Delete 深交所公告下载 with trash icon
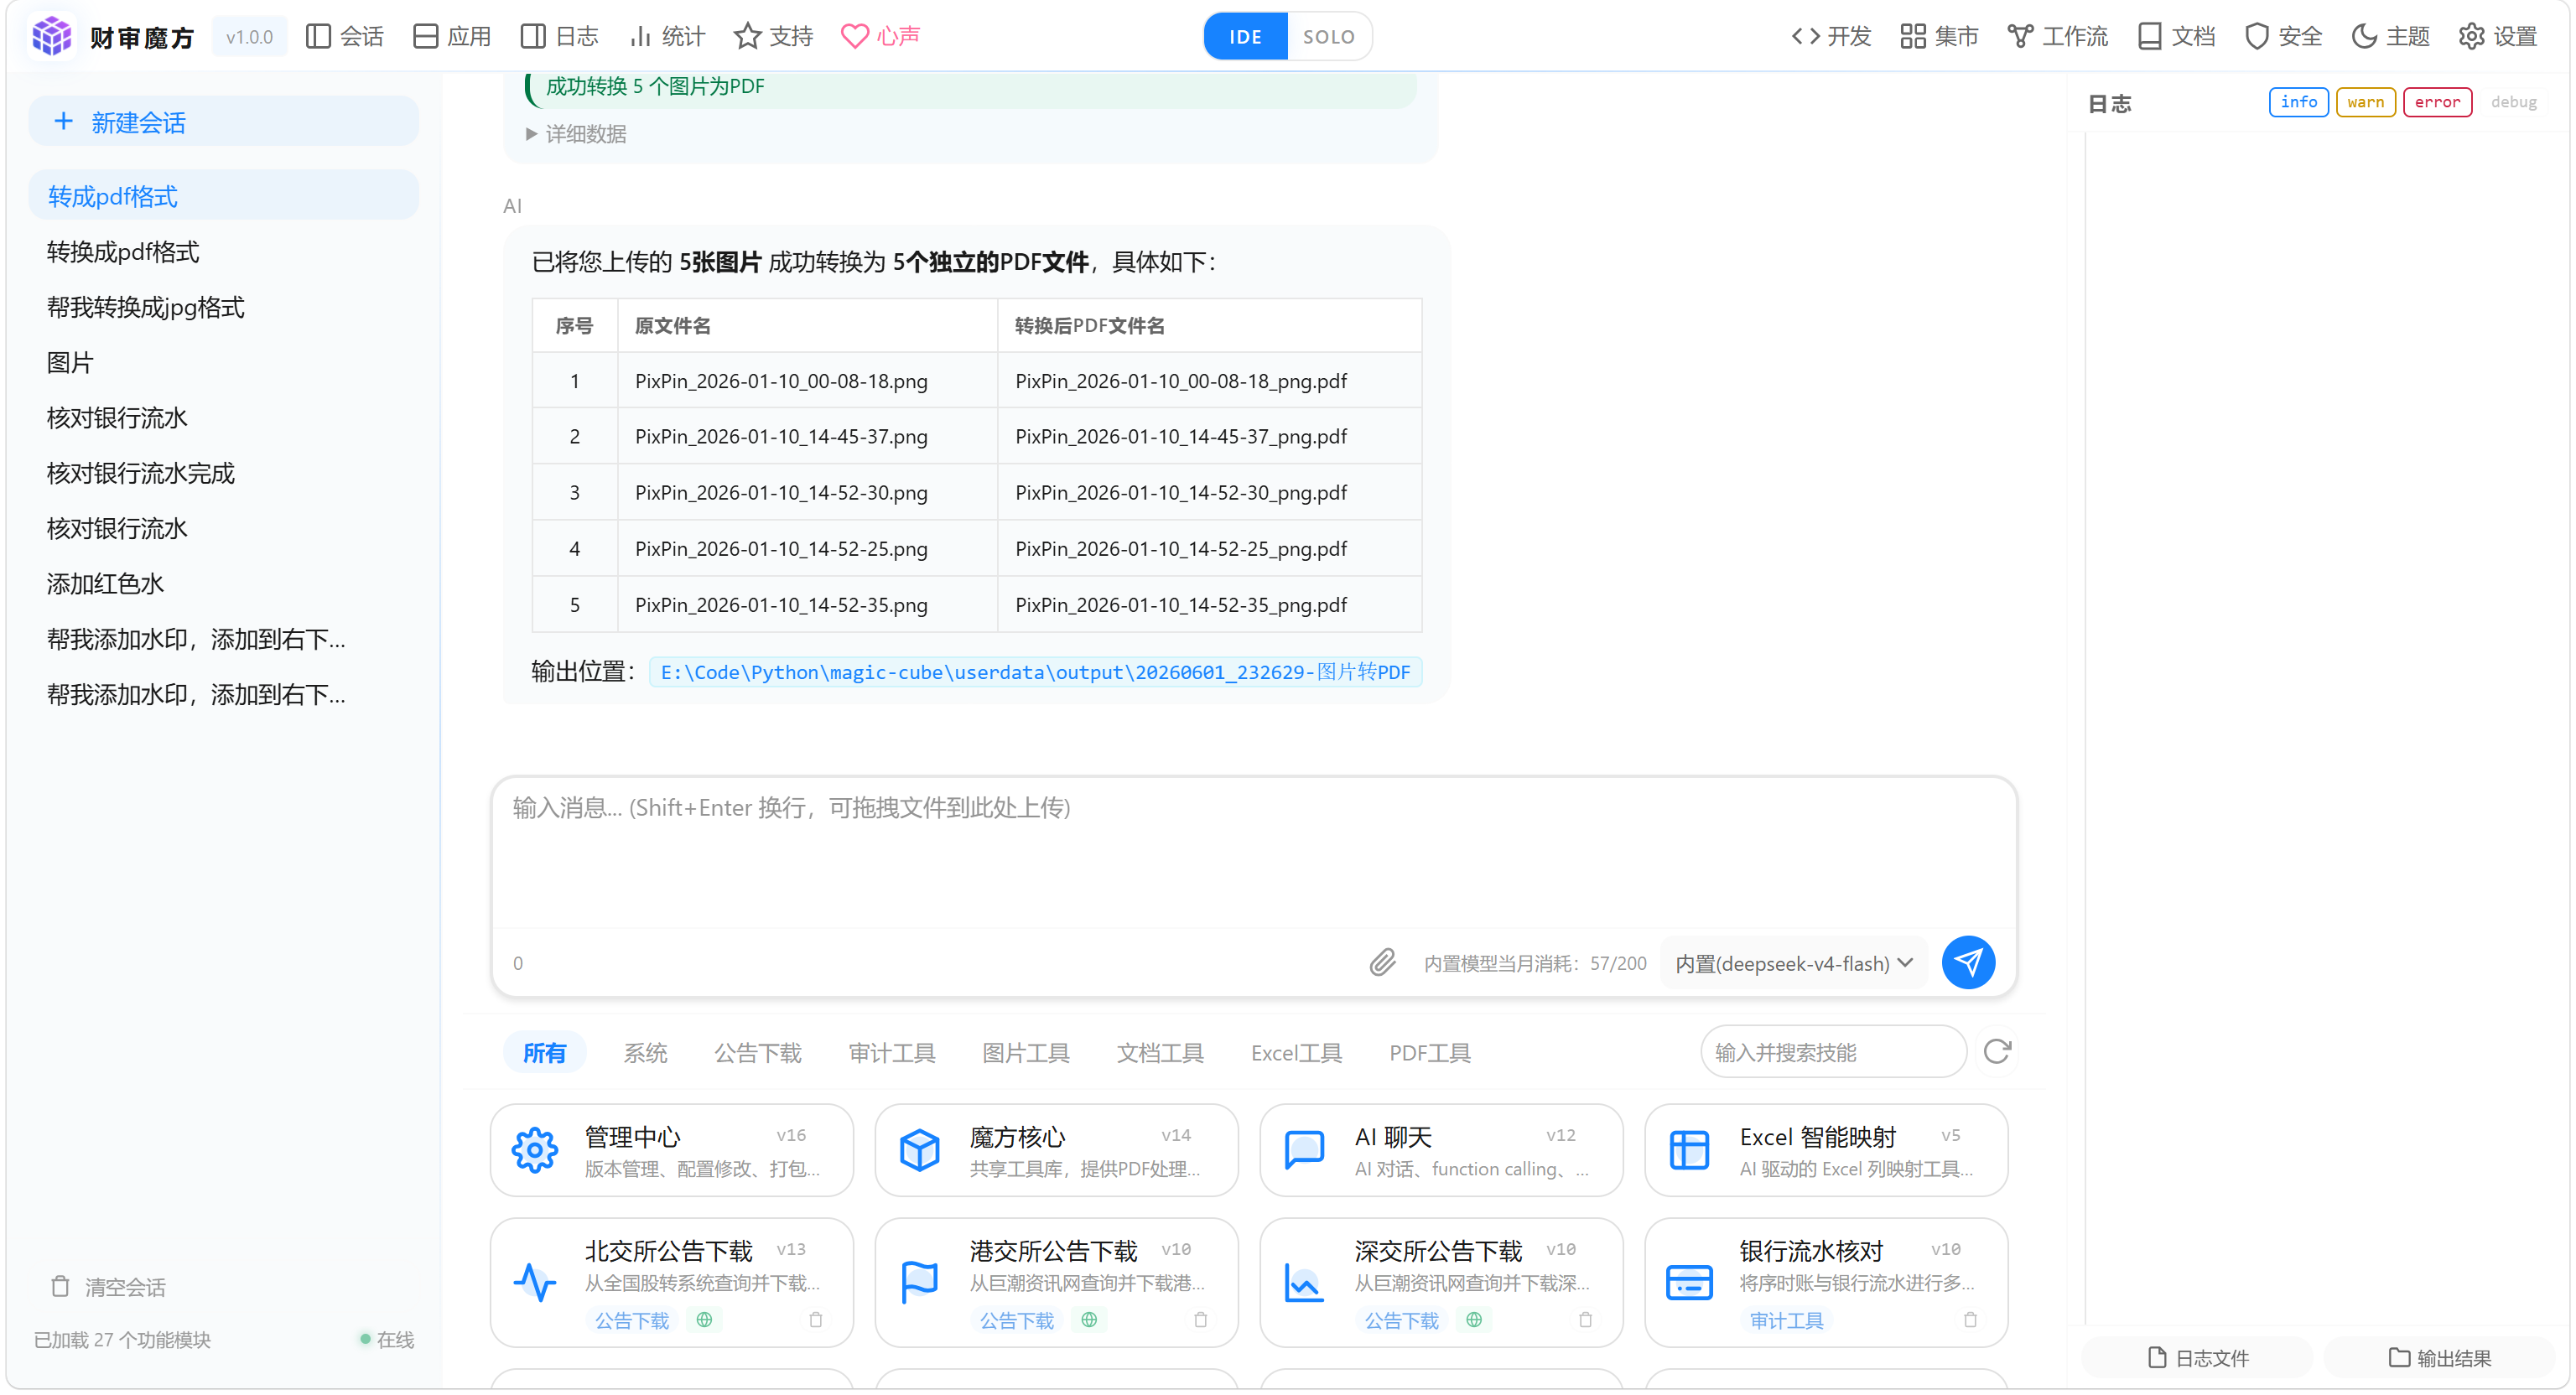 [1586, 1320]
